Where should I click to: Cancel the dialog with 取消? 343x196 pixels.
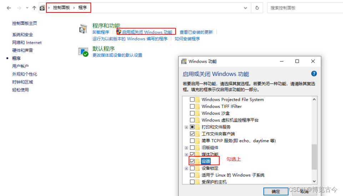tap(304, 192)
